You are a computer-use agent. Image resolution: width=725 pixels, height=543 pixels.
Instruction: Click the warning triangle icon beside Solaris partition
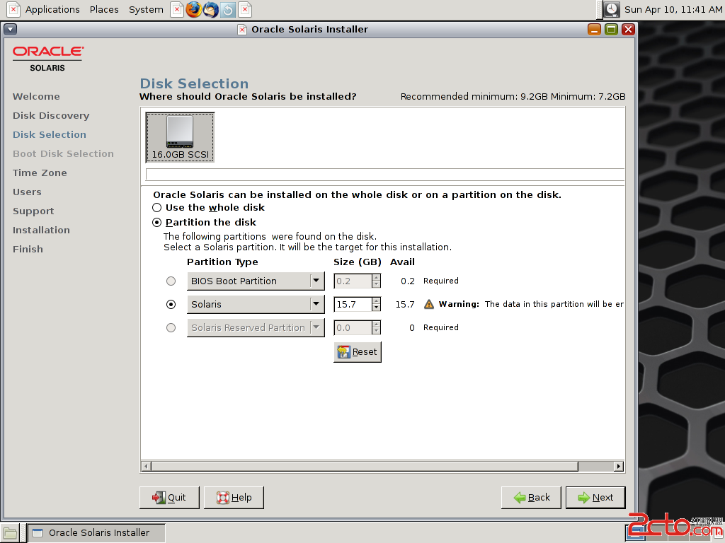pyautogui.click(x=429, y=304)
